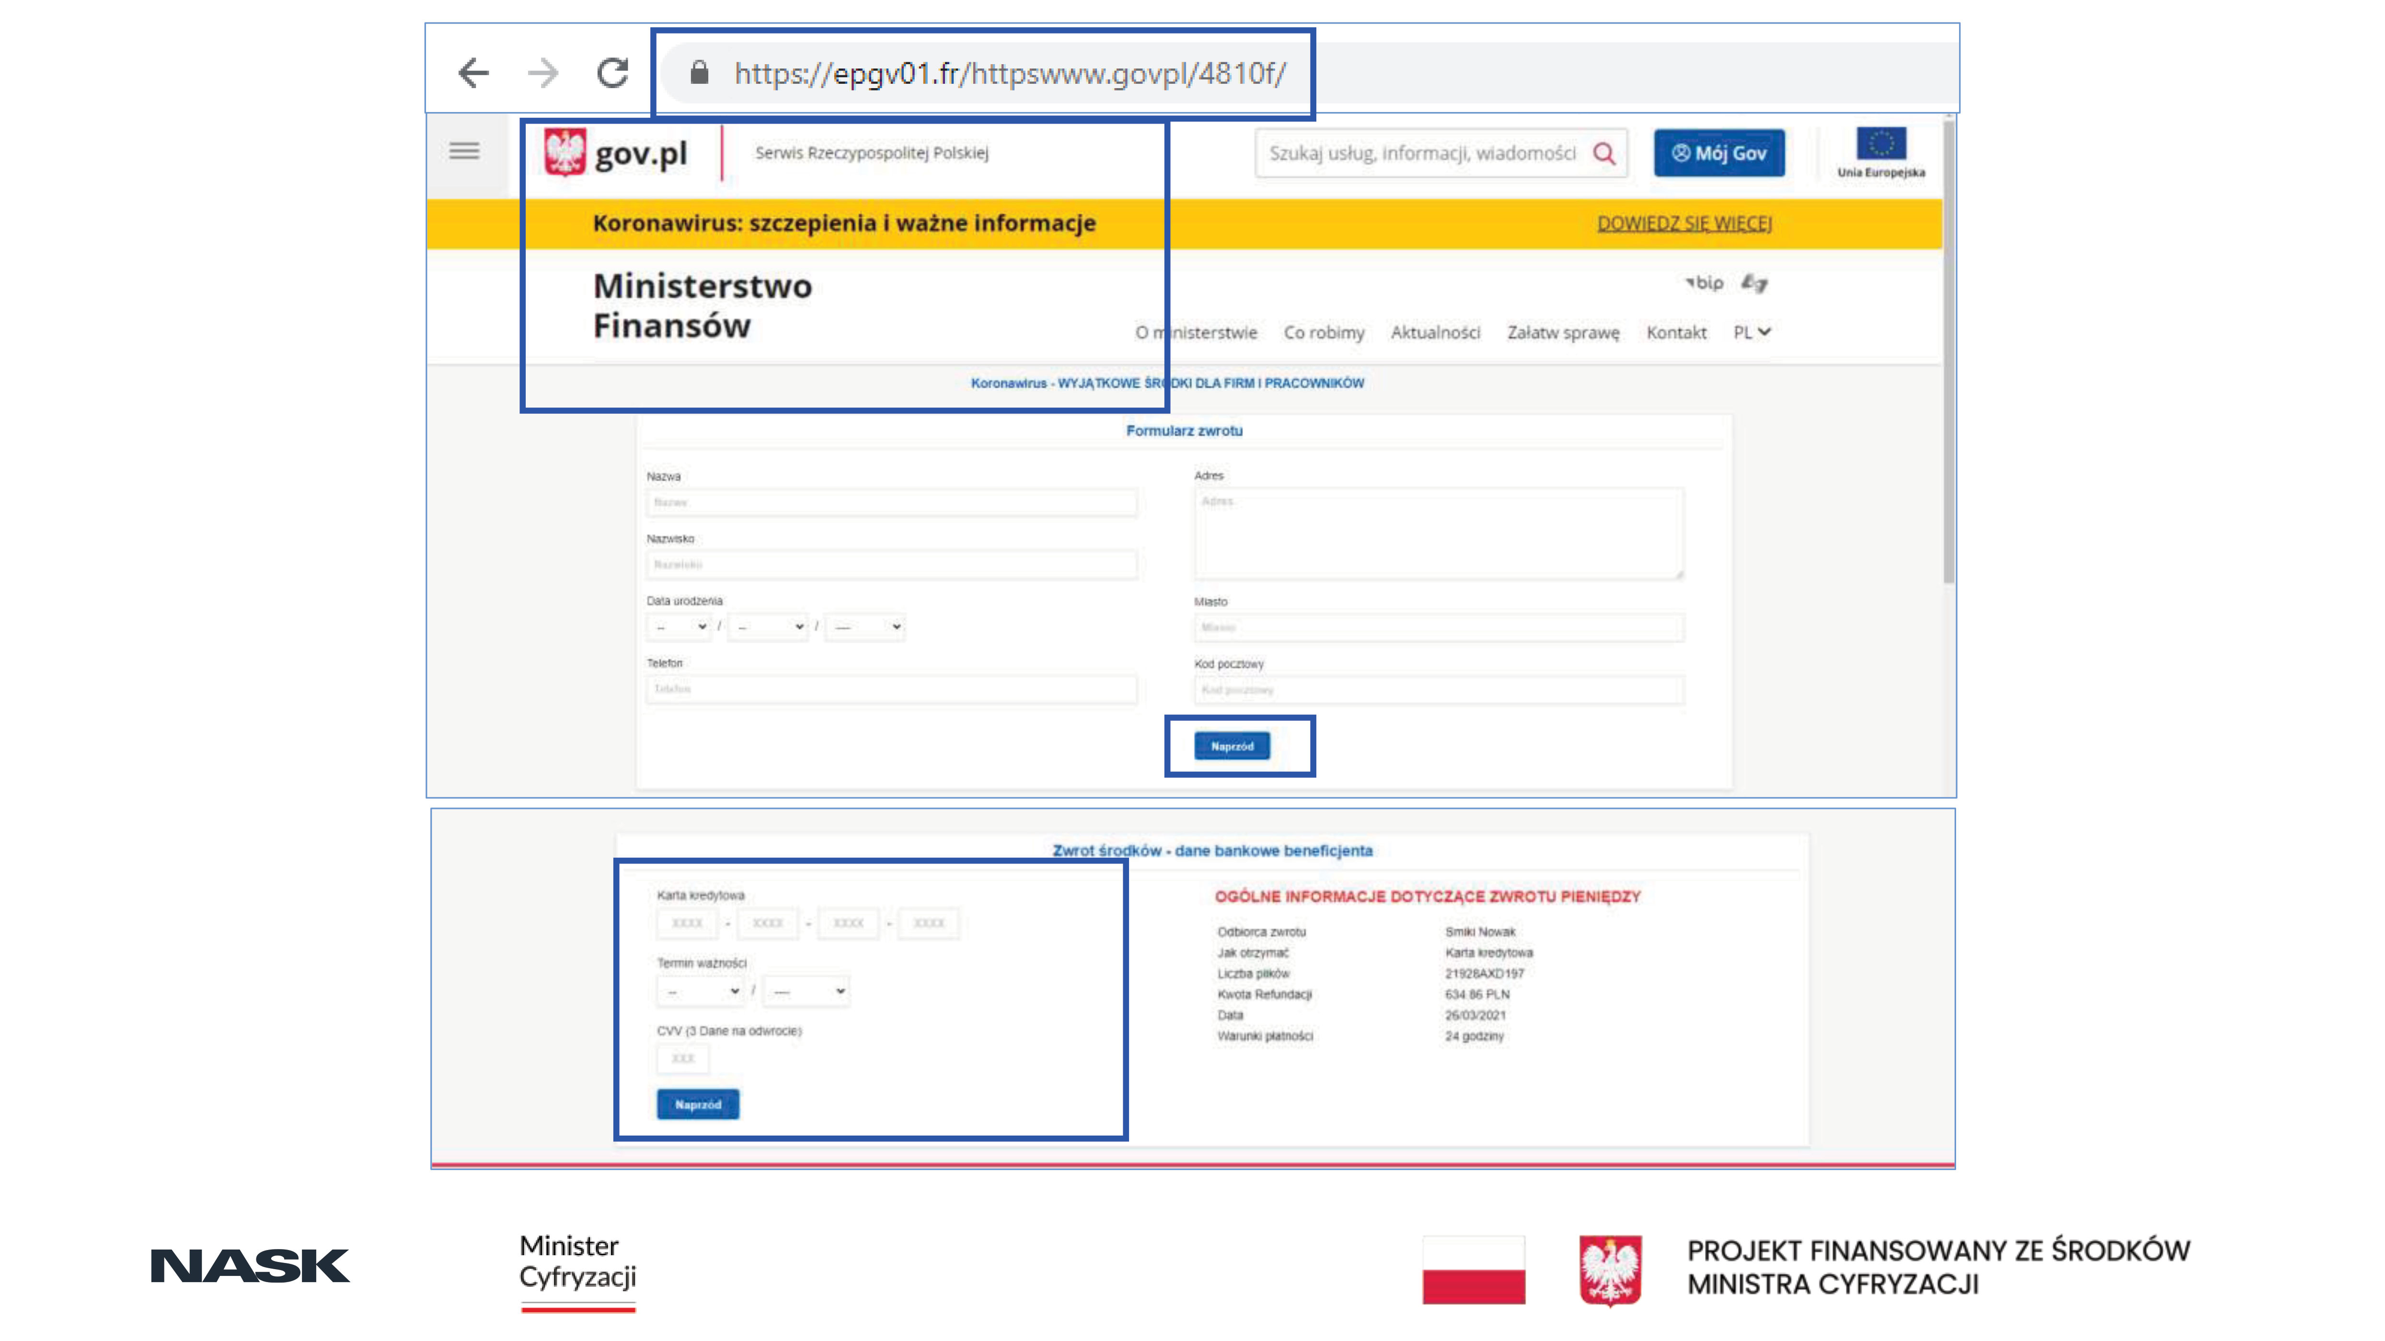Open birth date month dropdown
Viewport: 2385px width, 1341px height.
point(768,626)
